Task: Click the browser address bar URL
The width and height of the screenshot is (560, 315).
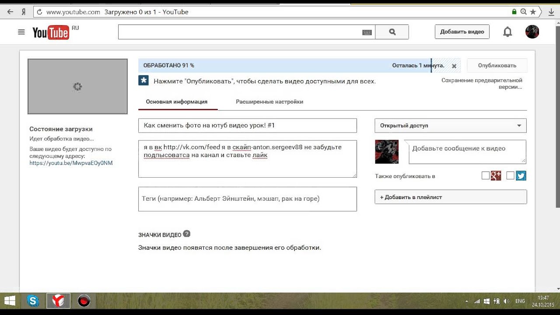Action: 73,12
